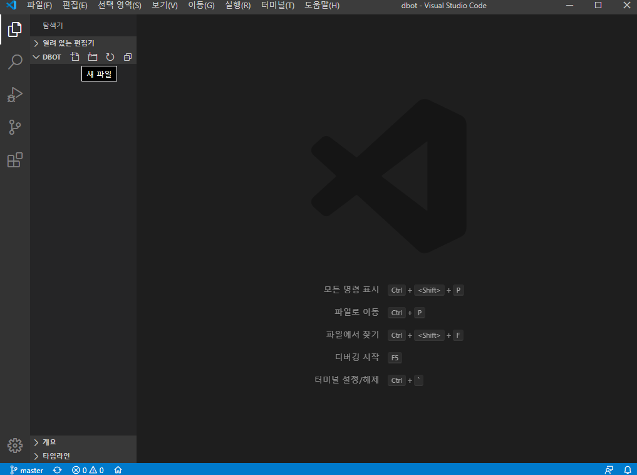Refresh the DBOT explorer
The height and width of the screenshot is (475, 637).
point(110,57)
